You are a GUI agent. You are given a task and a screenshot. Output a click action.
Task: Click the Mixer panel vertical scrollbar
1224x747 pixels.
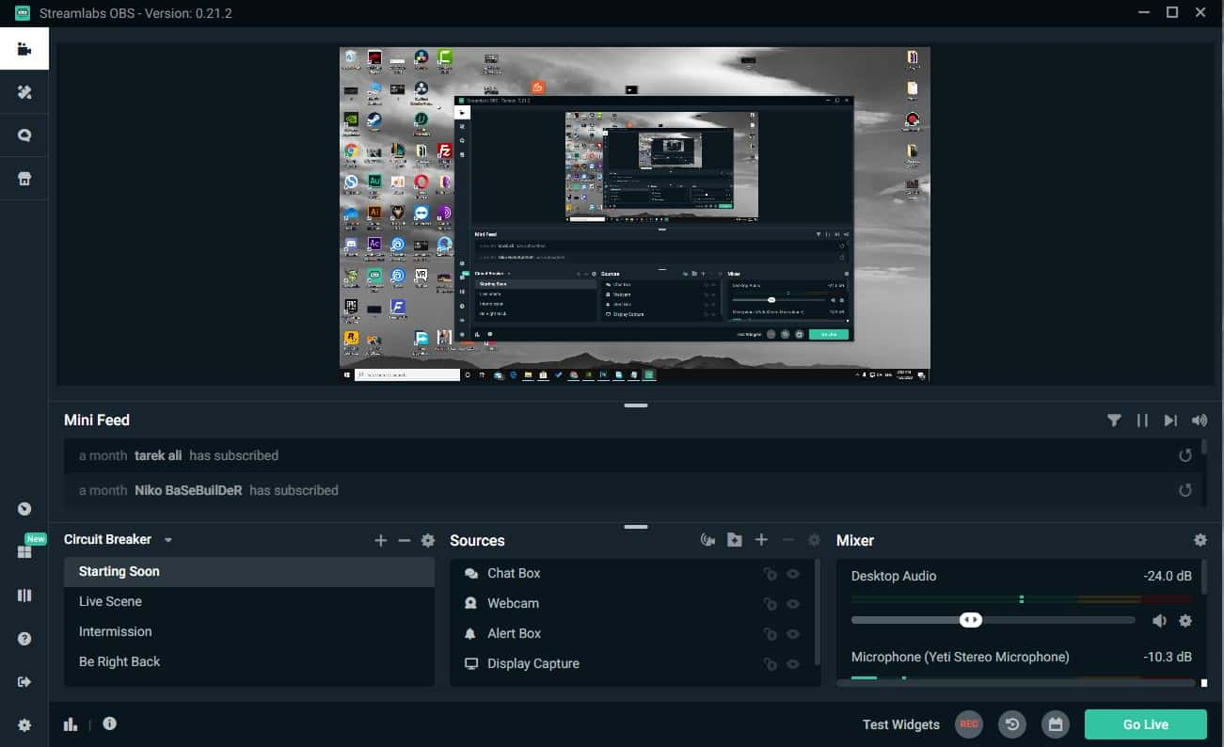tap(1204, 576)
